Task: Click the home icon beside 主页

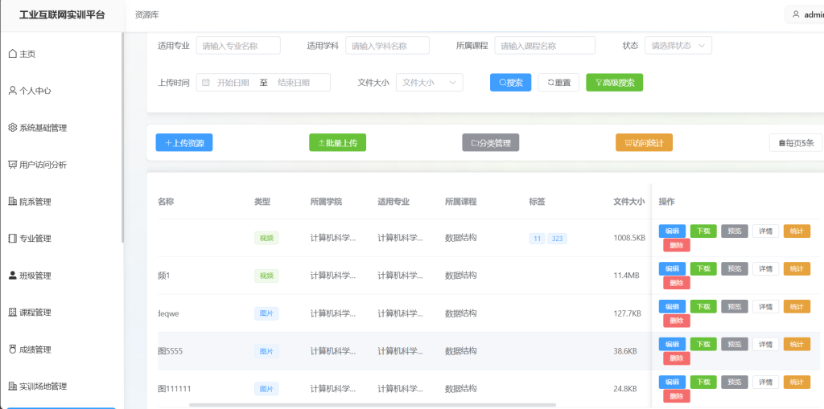Action: 12,54
